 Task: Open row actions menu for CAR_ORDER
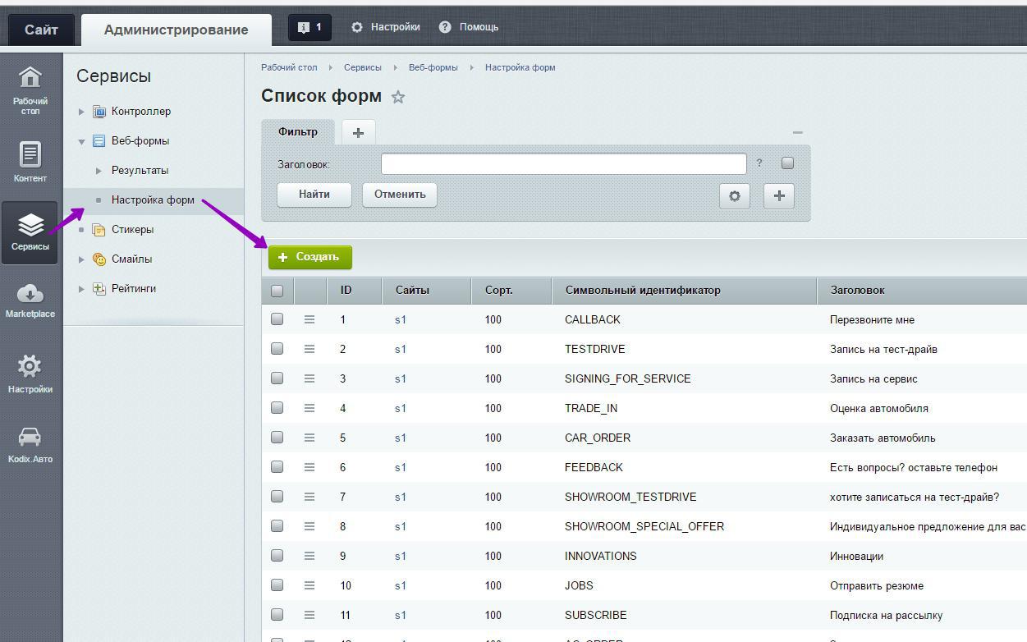click(309, 438)
